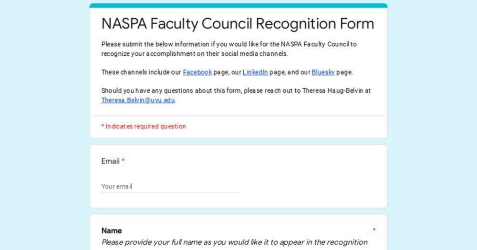Click the Theresa.Belvin@uvu.edu email link
477x250 pixels.
coord(138,100)
